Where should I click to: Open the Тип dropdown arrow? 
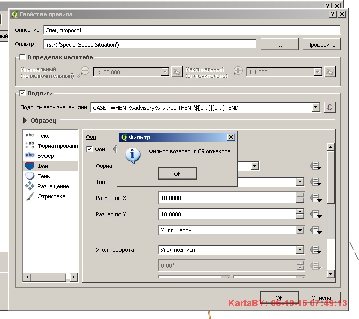coord(300,182)
